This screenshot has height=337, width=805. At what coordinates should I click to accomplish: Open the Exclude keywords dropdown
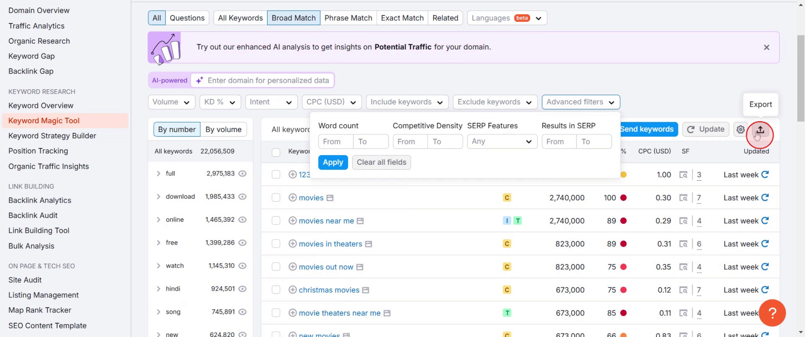click(x=495, y=102)
